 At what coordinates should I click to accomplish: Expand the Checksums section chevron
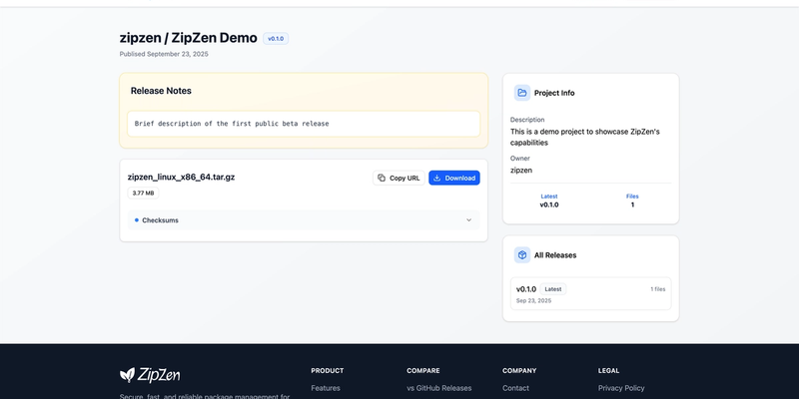tap(468, 220)
